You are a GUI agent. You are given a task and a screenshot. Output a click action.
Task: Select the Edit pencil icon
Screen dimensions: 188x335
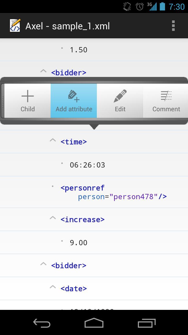click(120, 96)
